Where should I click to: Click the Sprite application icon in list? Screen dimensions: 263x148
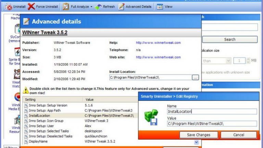[x=17, y=52]
